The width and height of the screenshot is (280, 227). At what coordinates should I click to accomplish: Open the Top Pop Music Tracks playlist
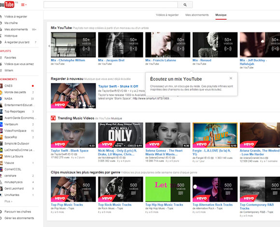click(x=67, y=205)
